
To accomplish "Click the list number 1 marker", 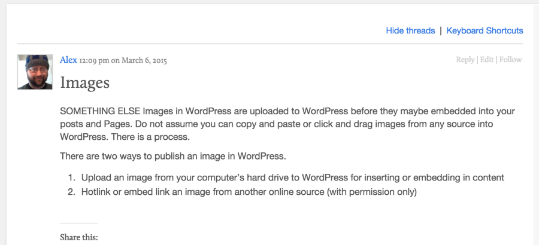I will pyautogui.click(x=70, y=177).
